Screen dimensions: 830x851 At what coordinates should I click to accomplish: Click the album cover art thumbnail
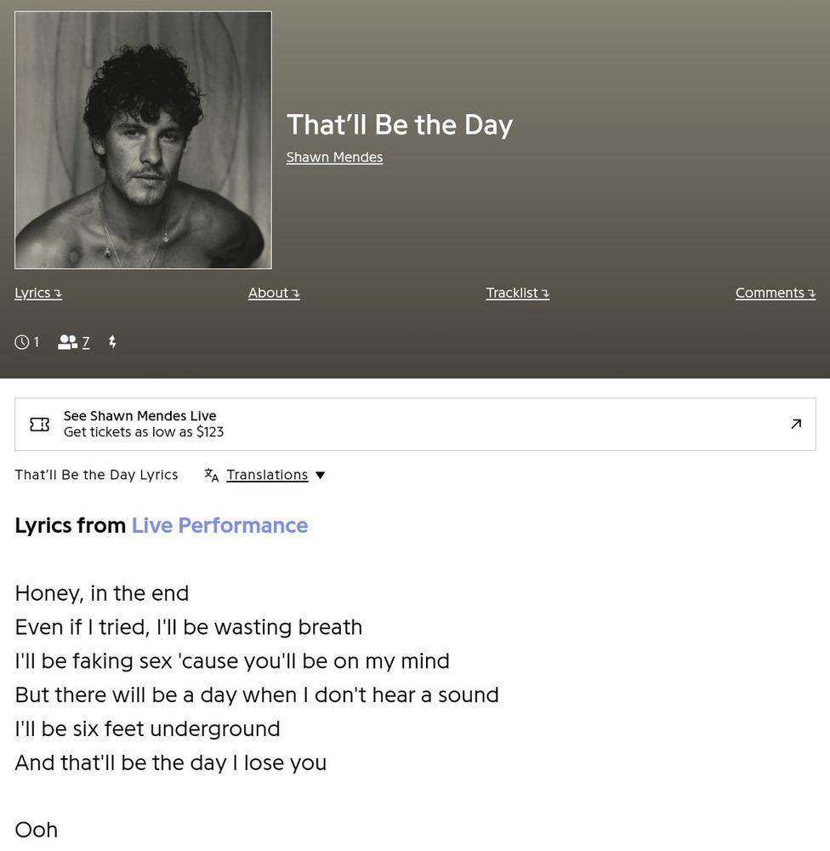point(143,140)
